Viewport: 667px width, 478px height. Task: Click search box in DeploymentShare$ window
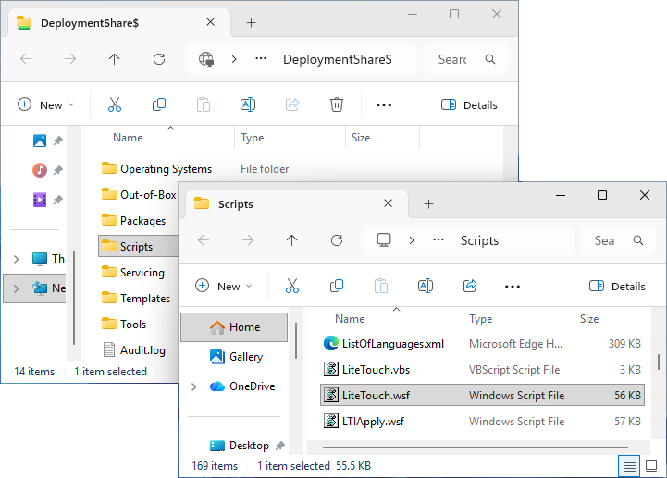[x=466, y=59]
